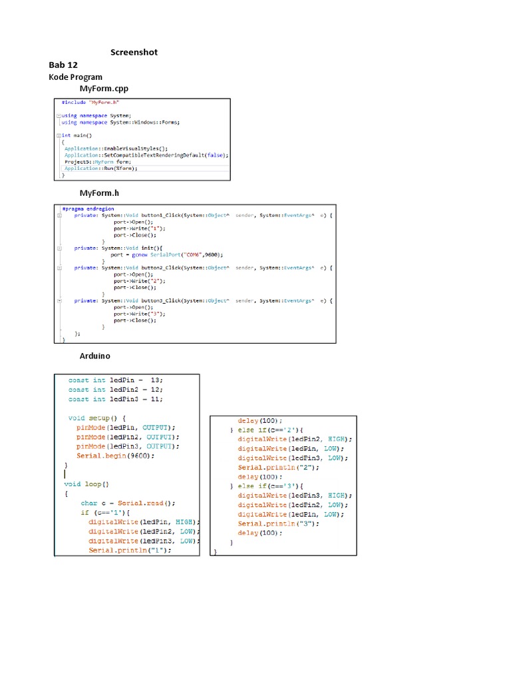Click the gcnew SerialPort("COM6",9600) line
Screen dimensions: 511x682
(166, 254)
